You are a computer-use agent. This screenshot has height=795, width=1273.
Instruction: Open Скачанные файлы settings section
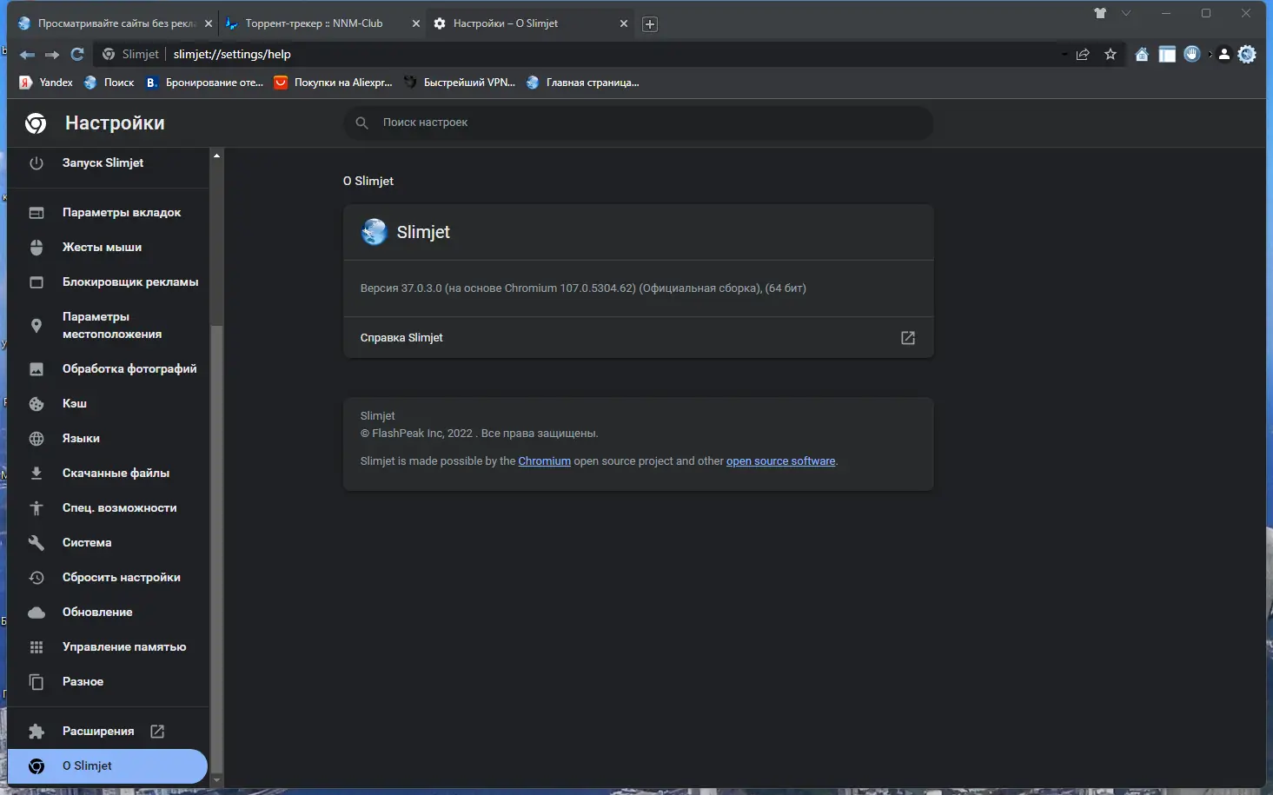pyautogui.click(x=109, y=474)
